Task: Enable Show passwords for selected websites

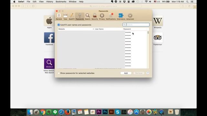Action: 59,73
